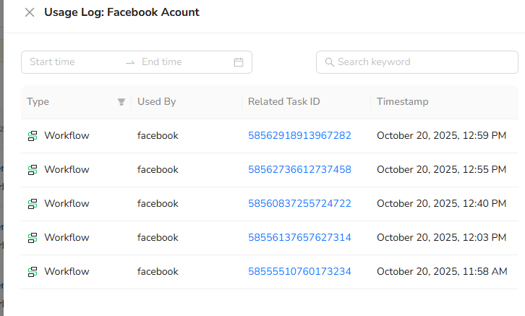Focus the Start time field
The image size is (525, 316).
click(72, 62)
